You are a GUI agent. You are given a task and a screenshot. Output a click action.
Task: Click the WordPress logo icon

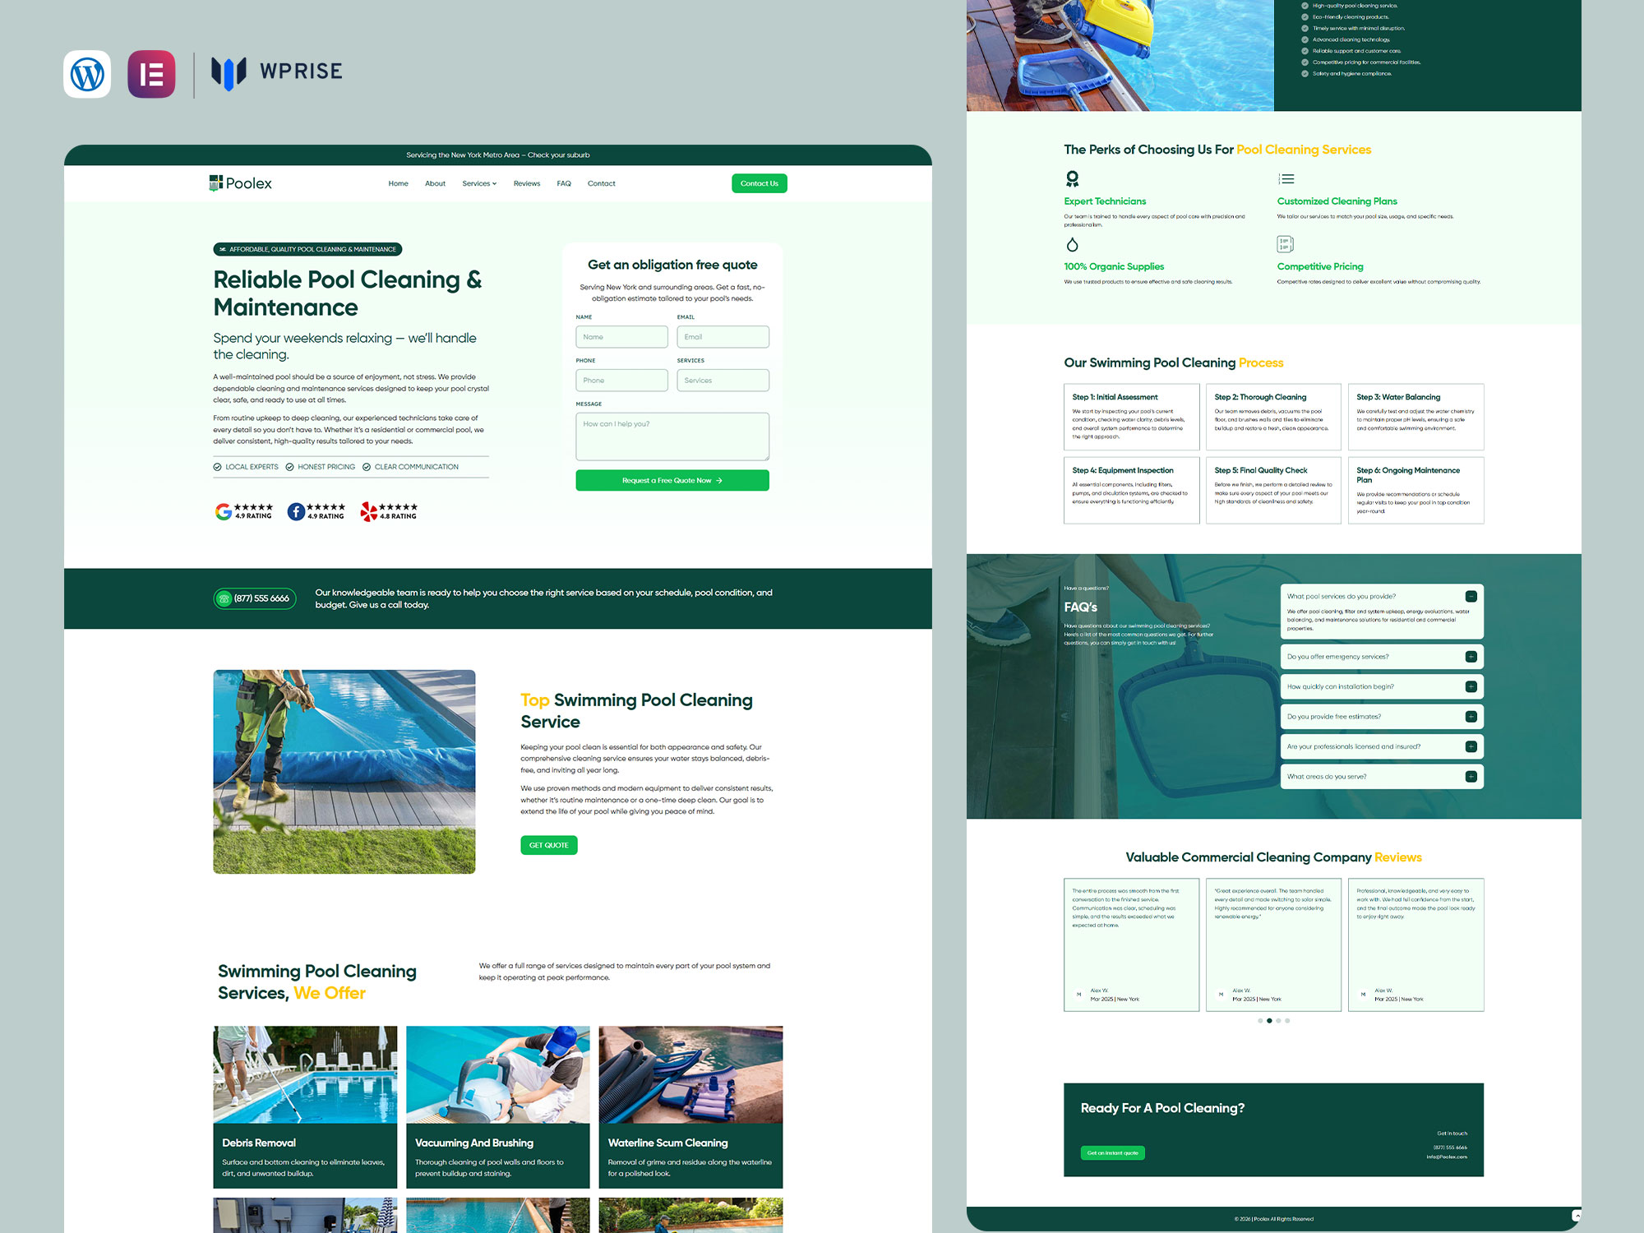[87, 74]
